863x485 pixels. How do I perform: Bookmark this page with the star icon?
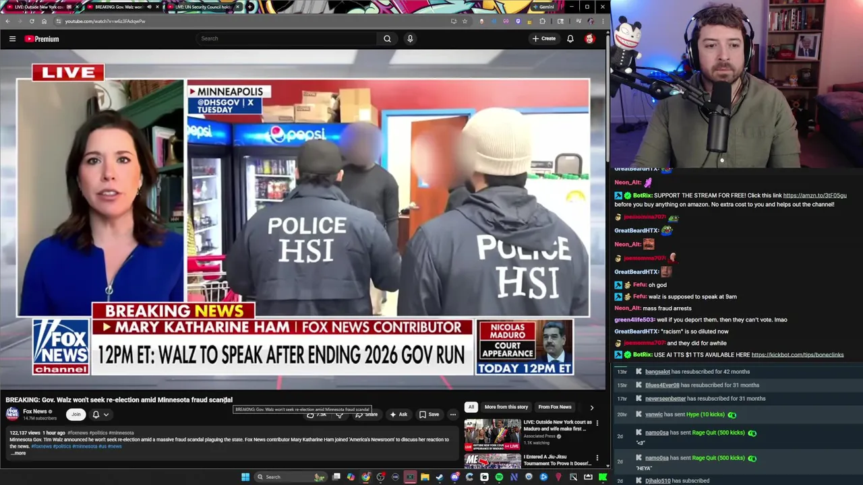(x=465, y=21)
